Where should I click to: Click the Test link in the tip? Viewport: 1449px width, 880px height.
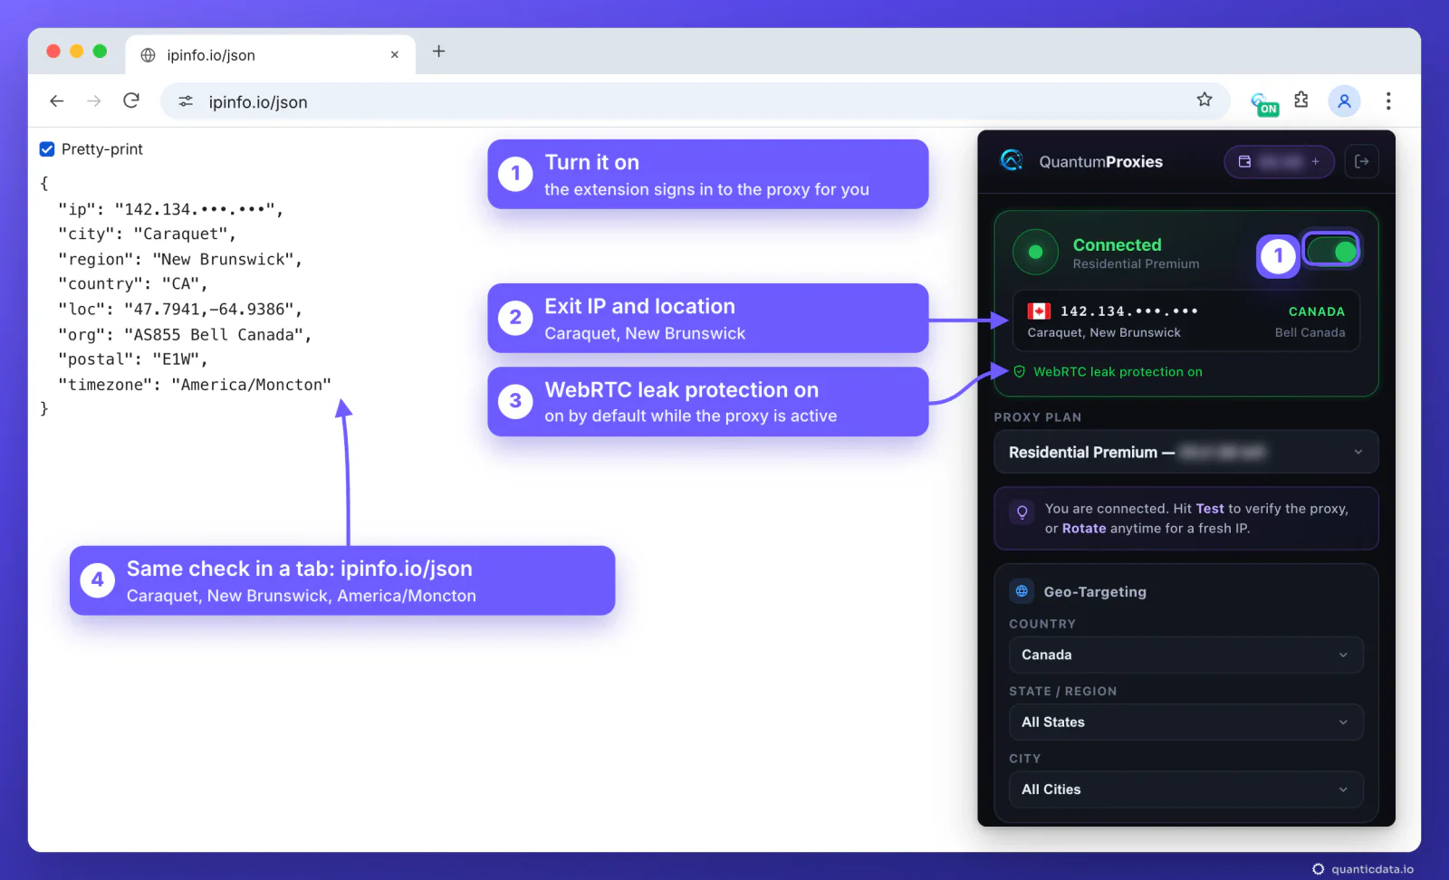[1210, 509]
